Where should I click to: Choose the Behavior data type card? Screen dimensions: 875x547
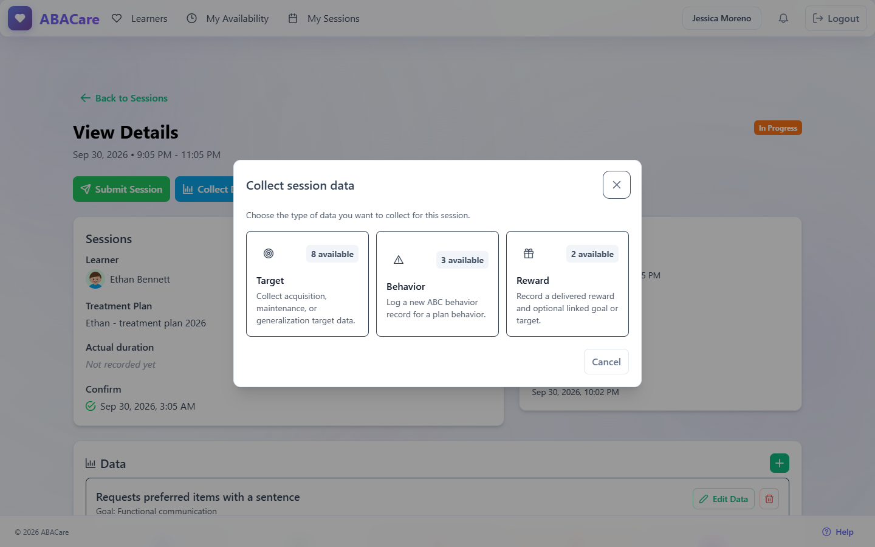pos(437,284)
